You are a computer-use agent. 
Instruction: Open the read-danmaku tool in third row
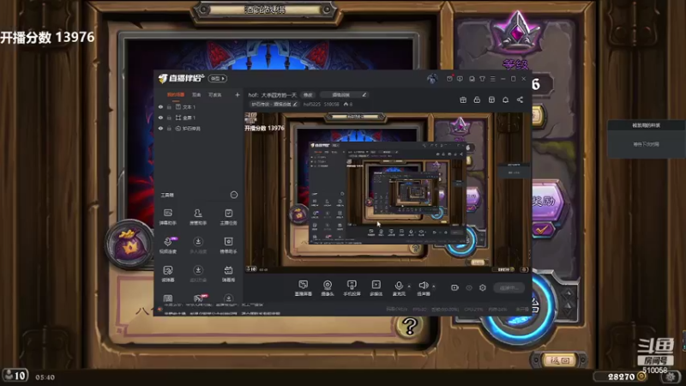coord(167,274)
